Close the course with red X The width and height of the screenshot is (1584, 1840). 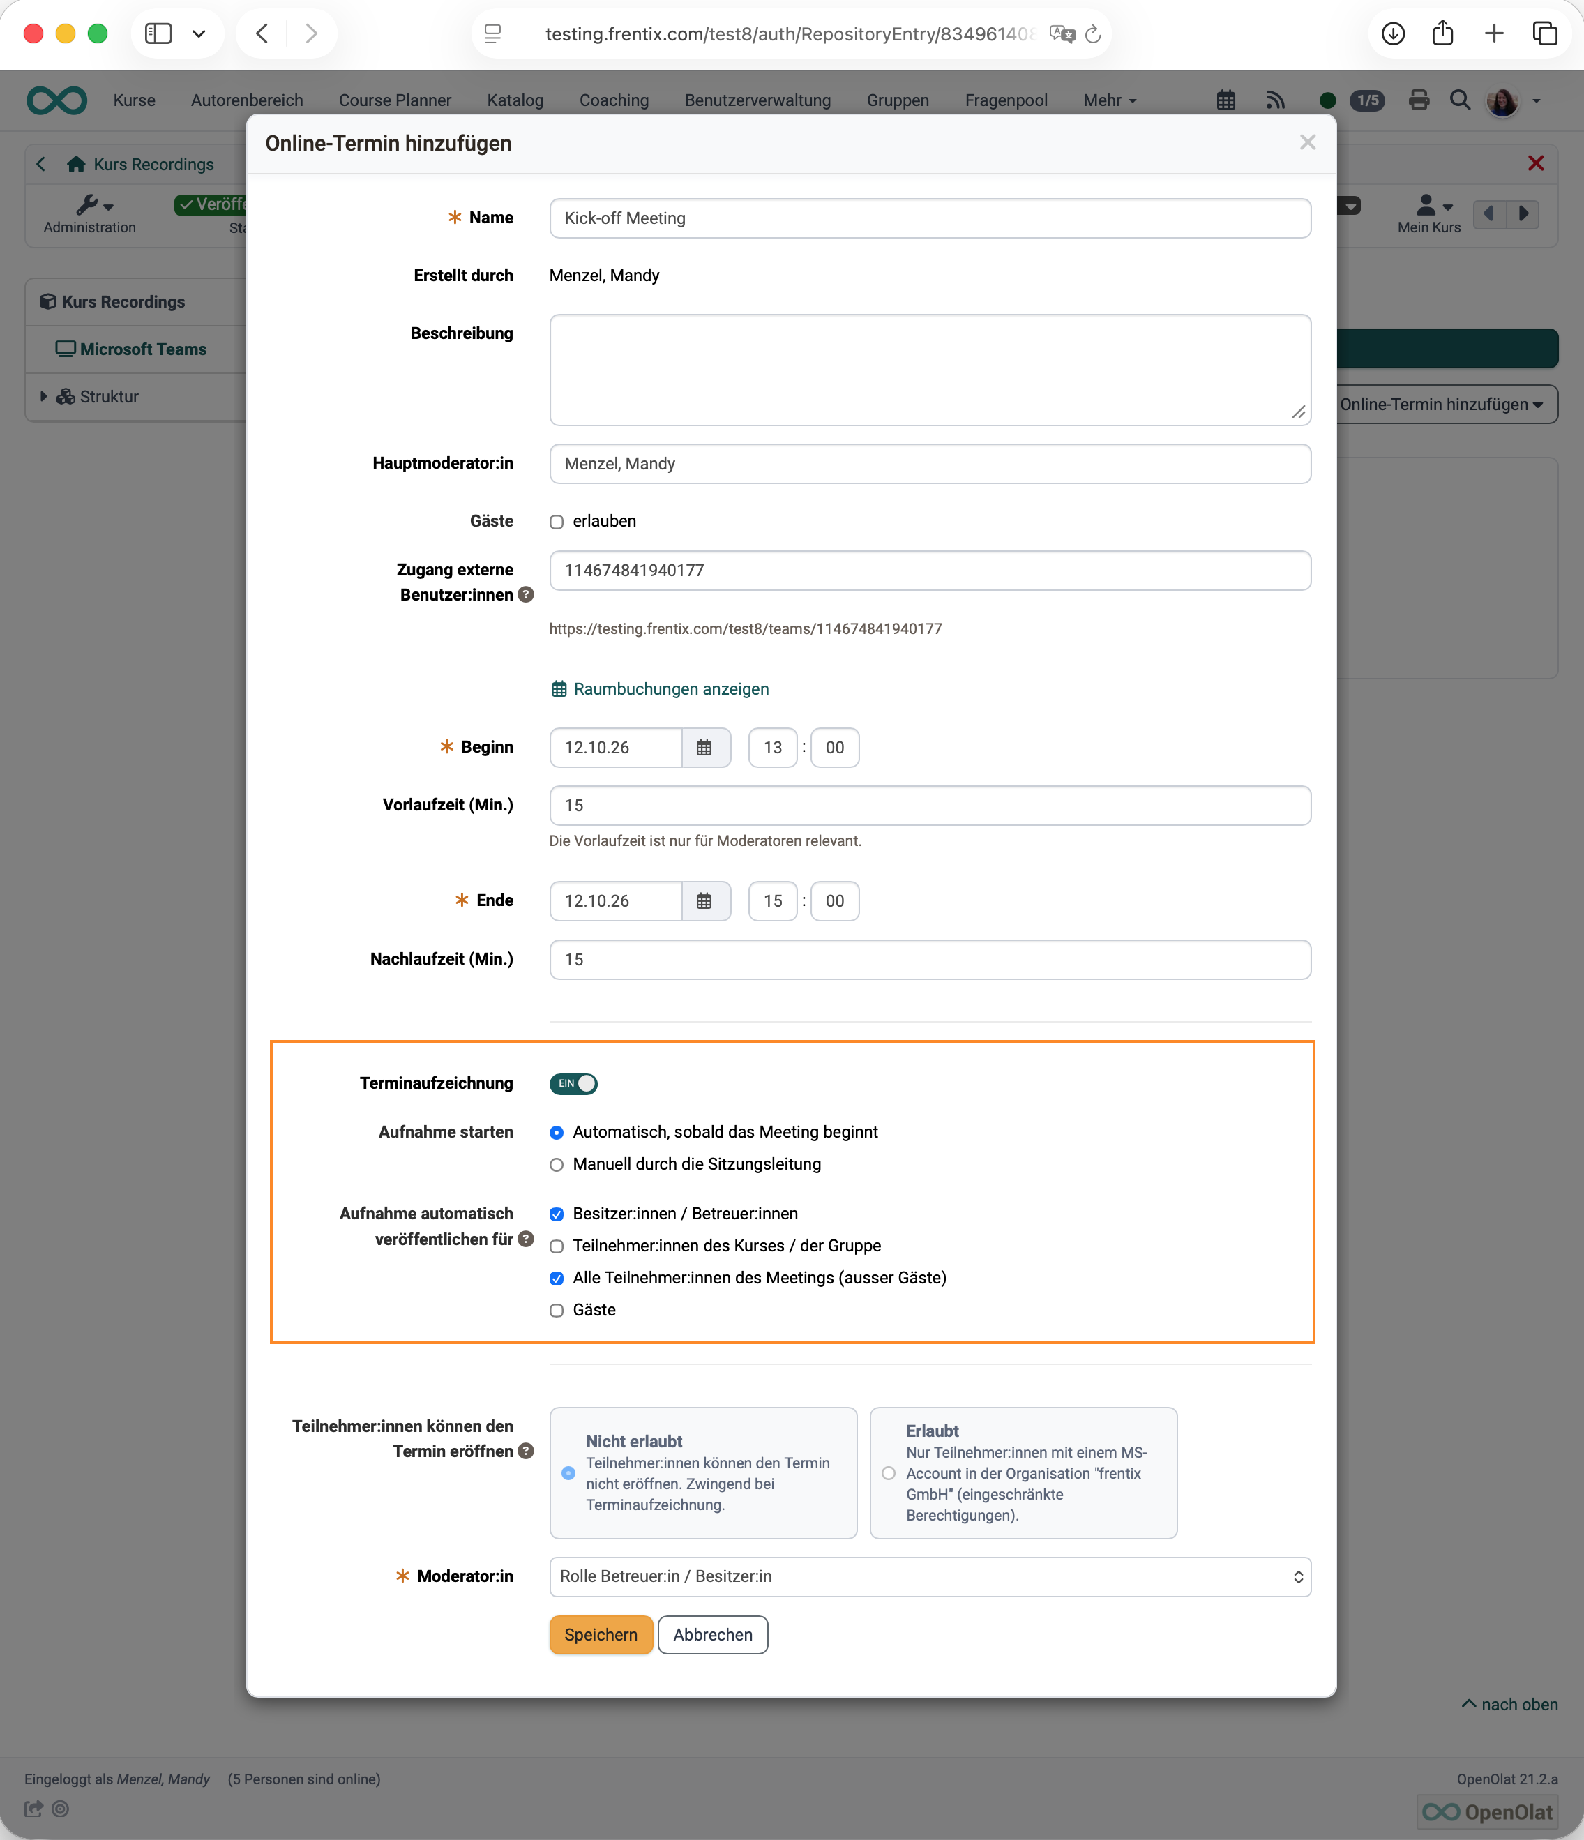(1536, 163)
